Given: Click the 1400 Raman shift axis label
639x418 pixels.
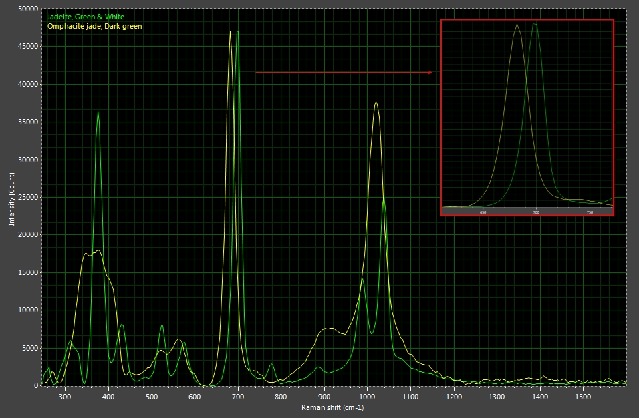Looking at the screenshot, I should 540,397.
